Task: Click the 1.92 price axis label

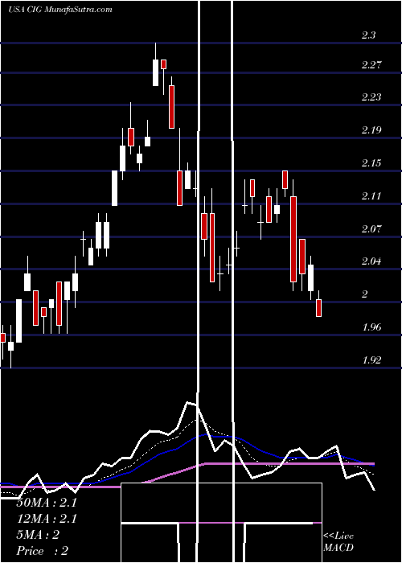Action: pos(371,360)
